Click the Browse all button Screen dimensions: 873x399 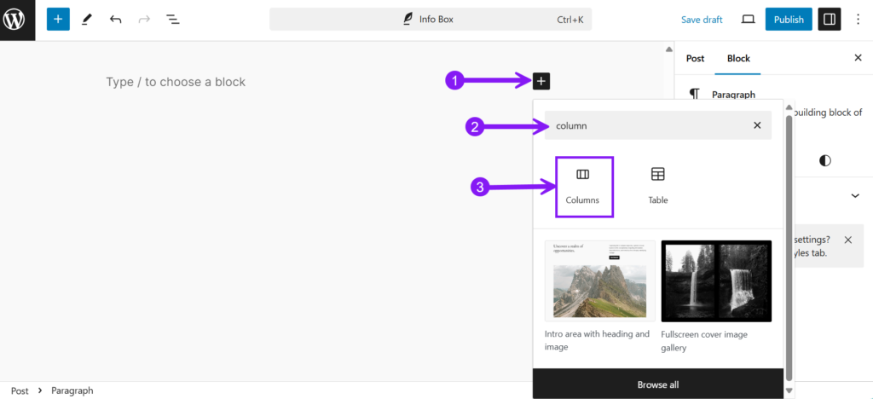[x=658, y=385]
